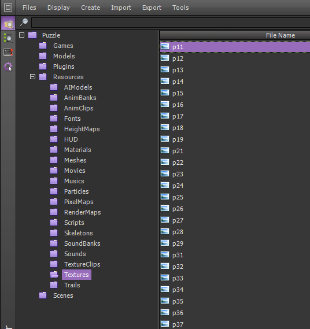Select the Movies folder label

[75, 171]
